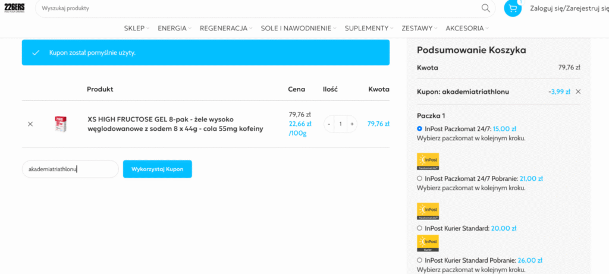Open the AKCESORIA menu

click(467, 28)
